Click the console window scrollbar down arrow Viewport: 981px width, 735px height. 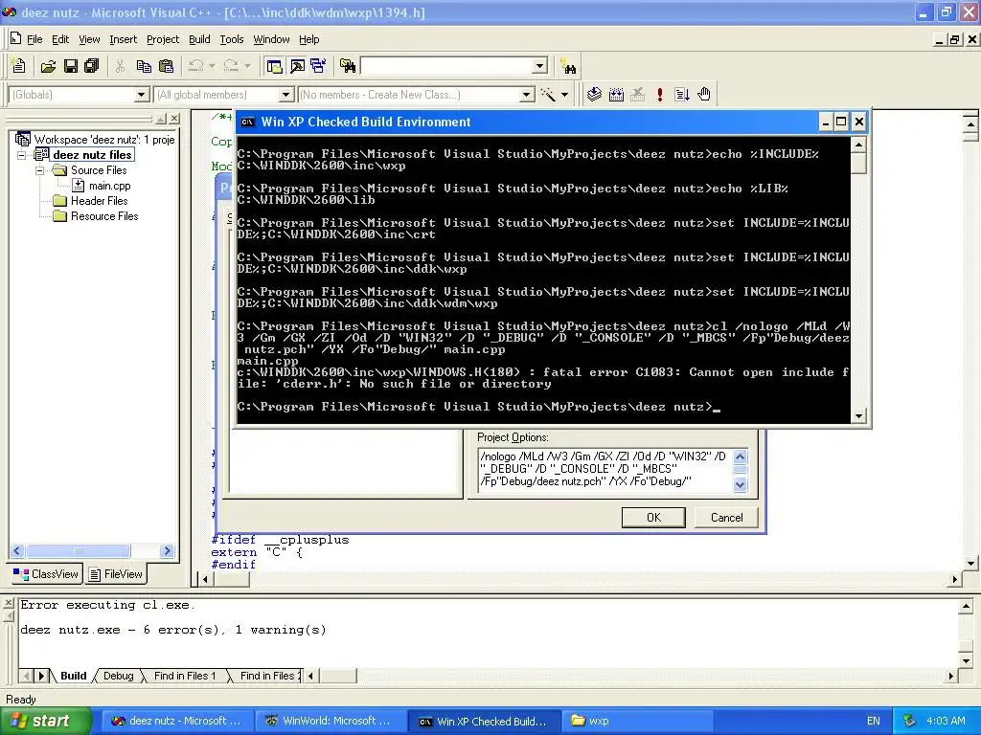859,415
